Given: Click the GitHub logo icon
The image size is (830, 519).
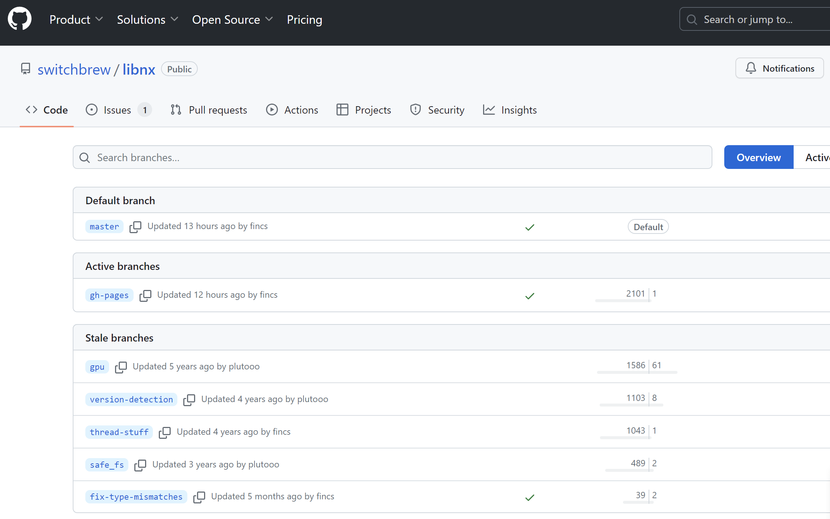Looking at the screenshot, I should click(x=20, y=19).
